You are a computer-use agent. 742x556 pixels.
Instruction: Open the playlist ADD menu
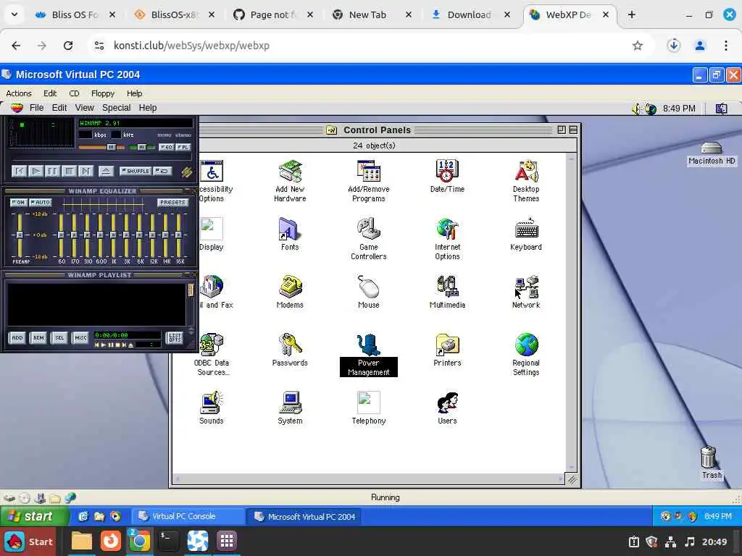click(x=17, y=337)
